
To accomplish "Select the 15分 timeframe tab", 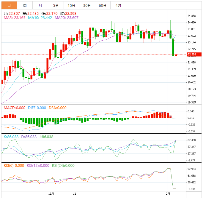I will pos(71,5).
